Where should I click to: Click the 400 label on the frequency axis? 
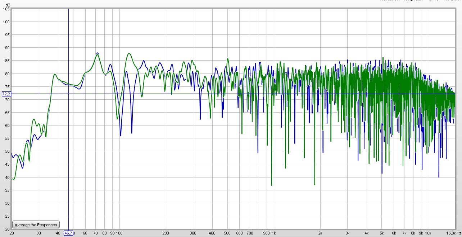click(212, 233)
